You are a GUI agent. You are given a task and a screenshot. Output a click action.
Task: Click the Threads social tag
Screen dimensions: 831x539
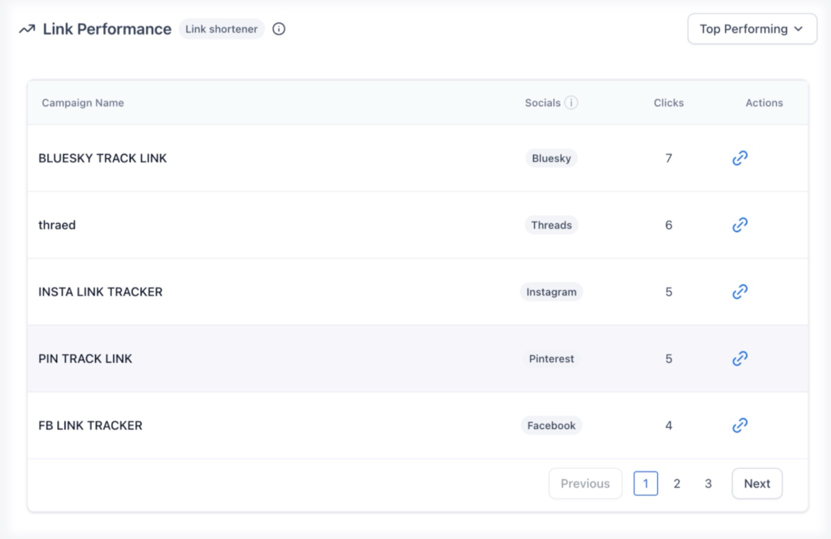[x=551, y=225]
